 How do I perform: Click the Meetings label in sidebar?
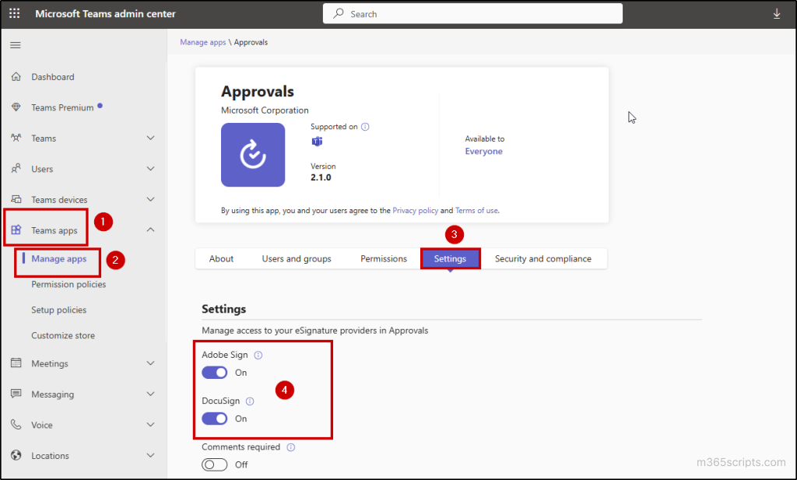[x=50, y=363]
